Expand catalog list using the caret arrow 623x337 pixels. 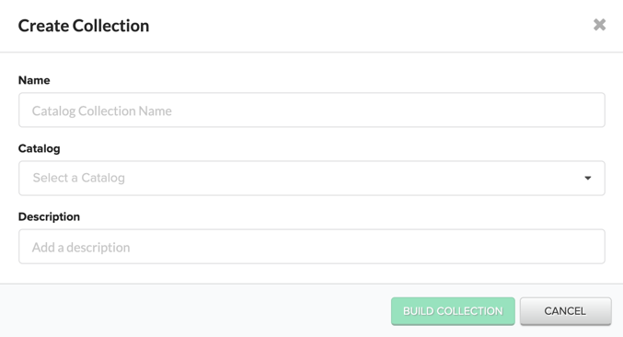coord(588,178)
